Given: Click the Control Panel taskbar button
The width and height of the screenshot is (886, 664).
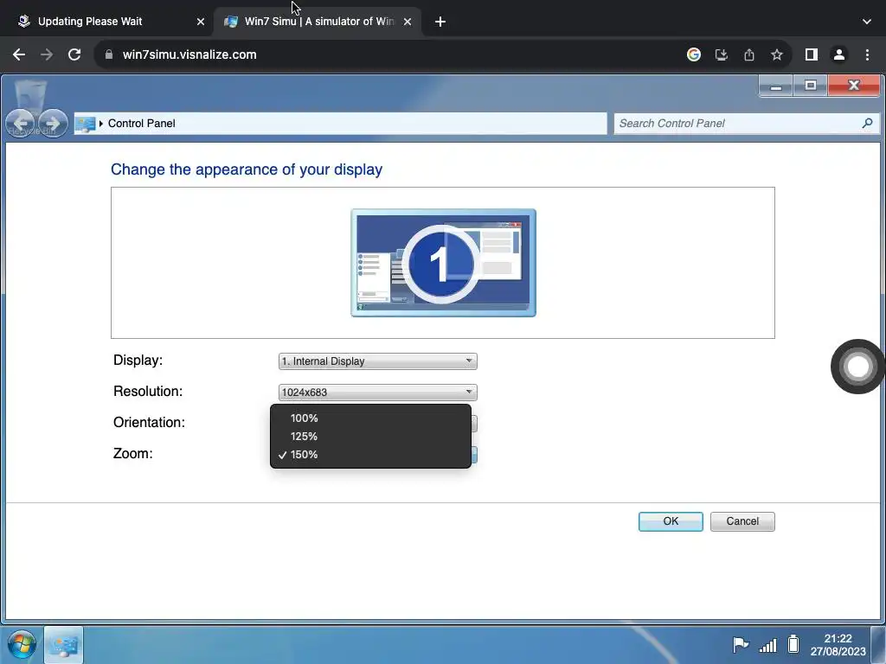Looking at the screenshot, I should coord(63,645).
